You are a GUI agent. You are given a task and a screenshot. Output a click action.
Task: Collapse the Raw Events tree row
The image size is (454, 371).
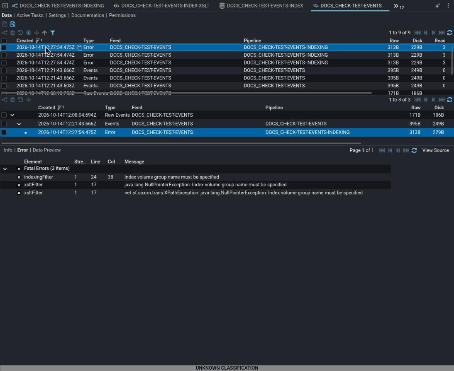(12, 115)
